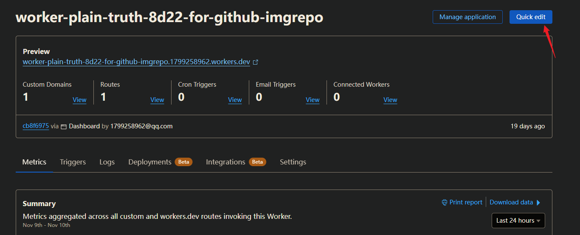This screenshot has width=580, height=235.
Task: View Cron Triggers
Action: pos(235,100)
